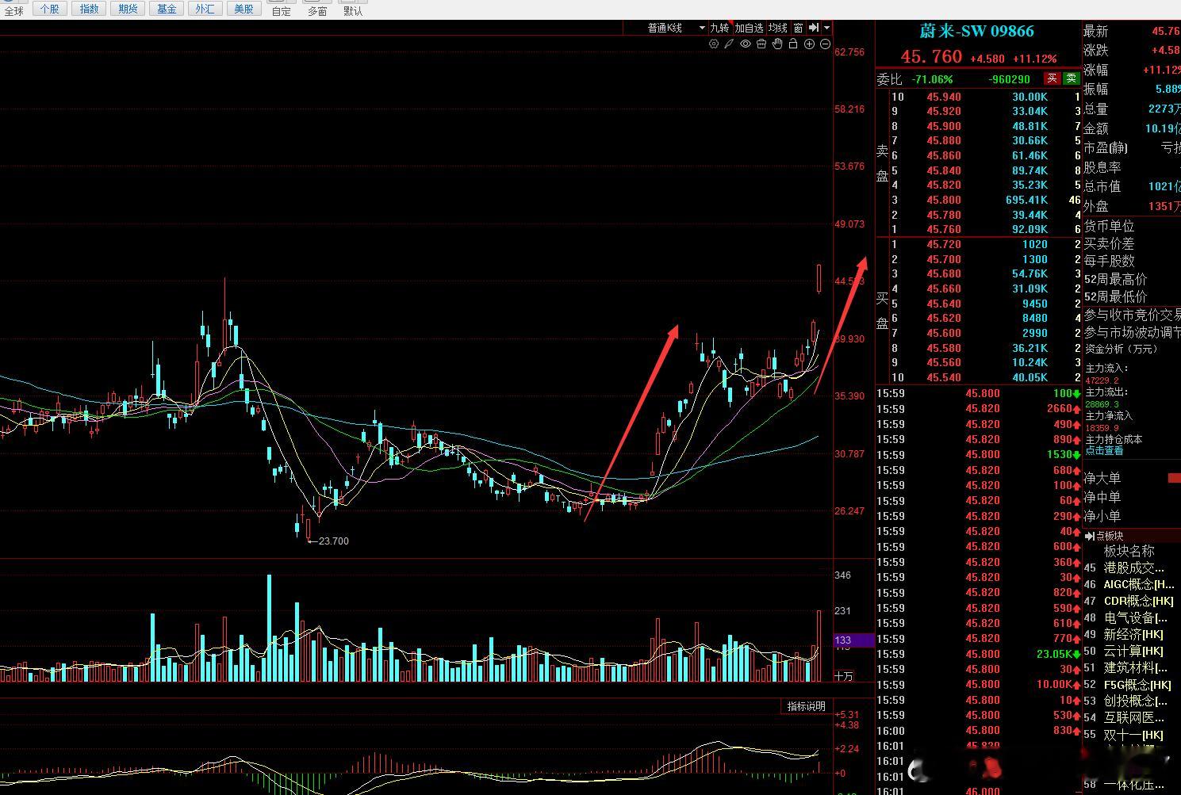
Task: Click the 点击查看 link
Action: pos(1104,450)
